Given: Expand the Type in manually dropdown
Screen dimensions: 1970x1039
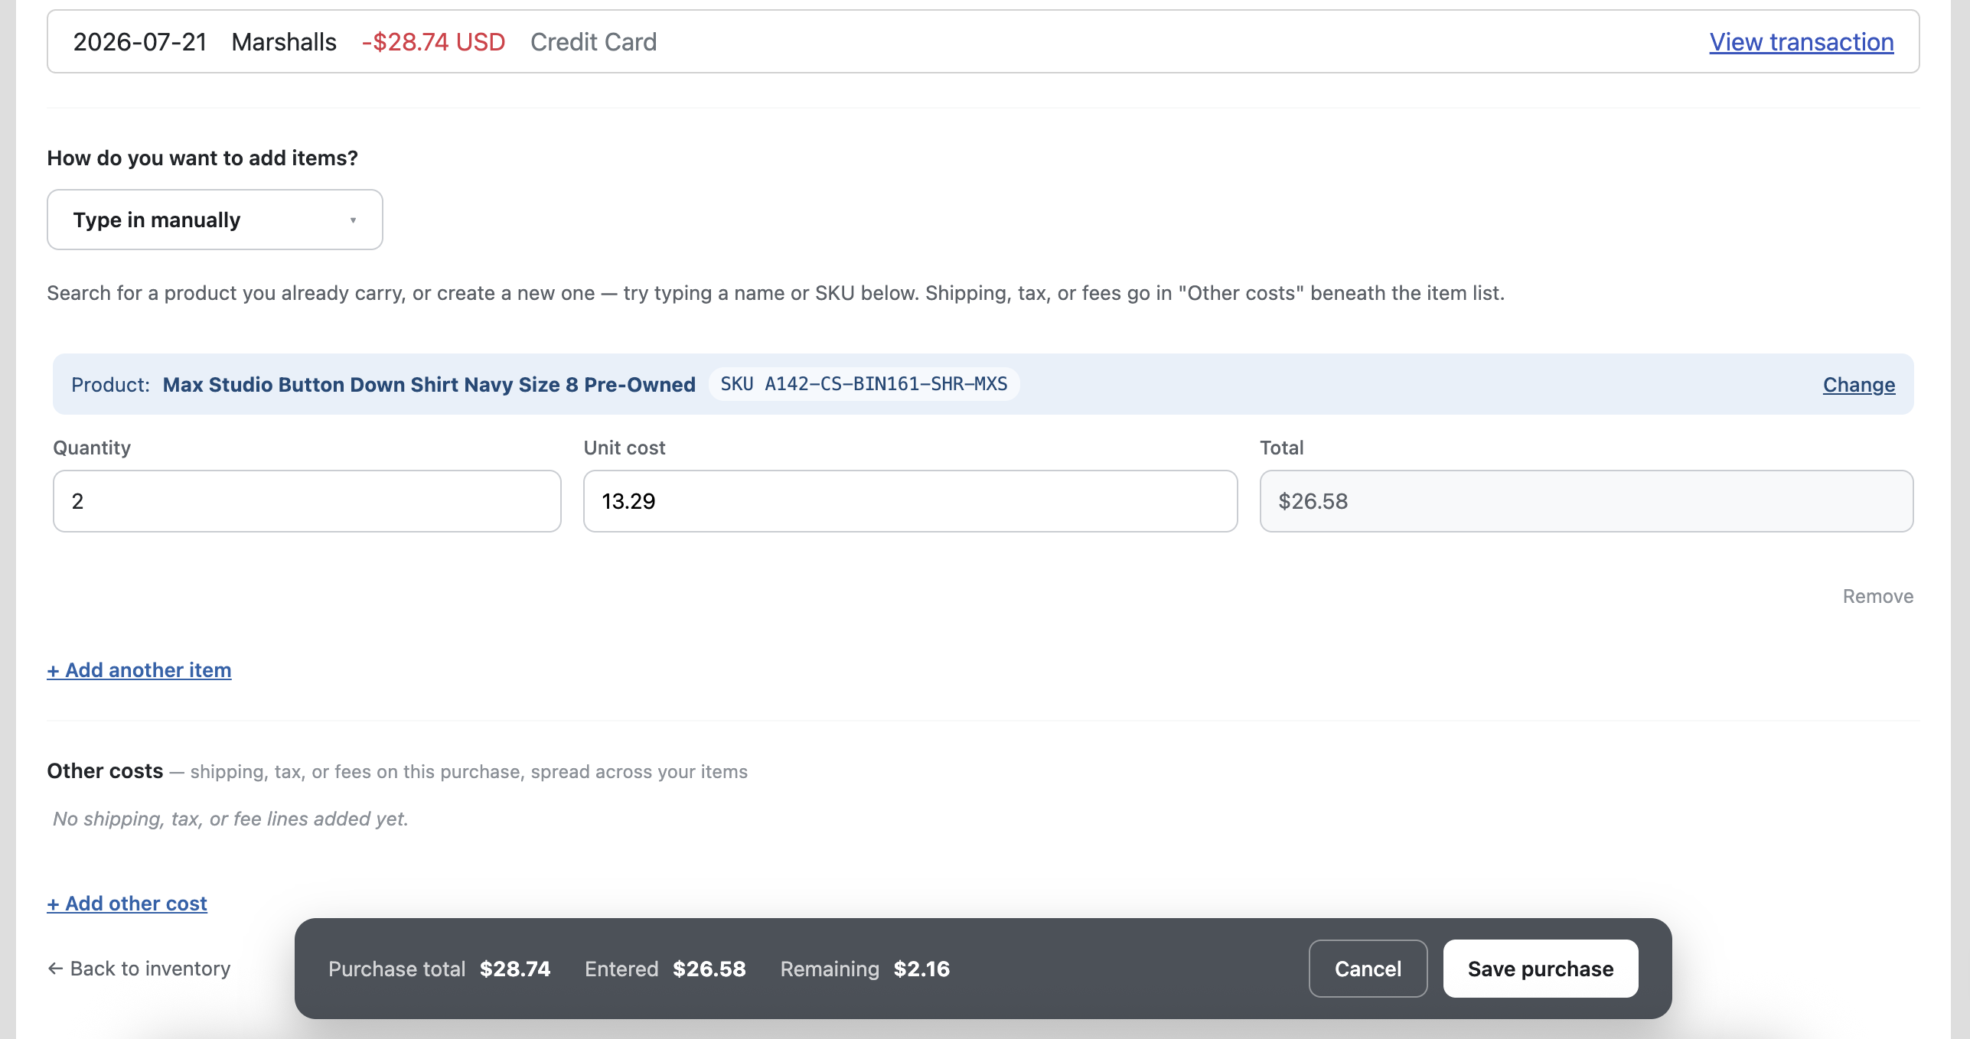Looking at the screenshot, I should click(x=215, y=220).
